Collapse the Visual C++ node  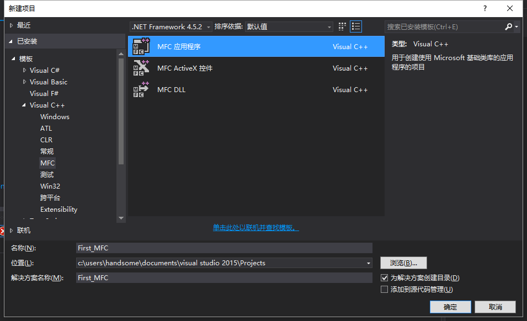click(24, 105)
